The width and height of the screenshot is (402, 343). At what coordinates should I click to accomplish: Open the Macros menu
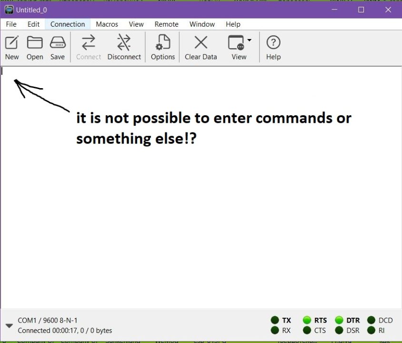[107, 24]
